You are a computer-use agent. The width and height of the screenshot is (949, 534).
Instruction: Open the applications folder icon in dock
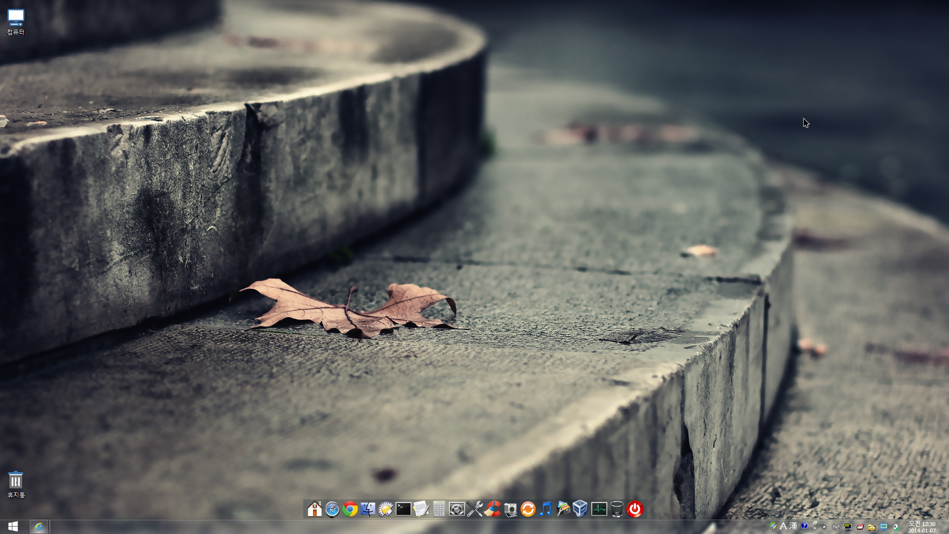click(x=563, y=509)
